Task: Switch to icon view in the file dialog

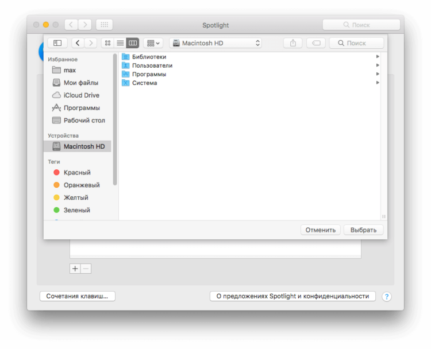Action: 107,43
